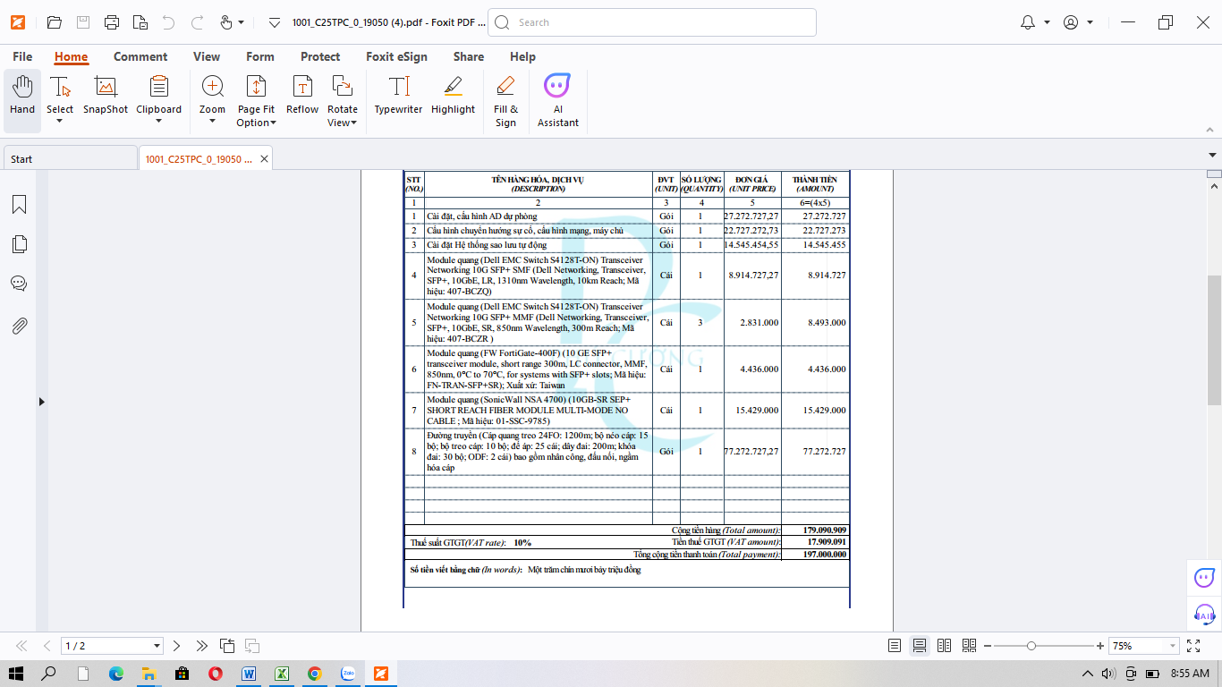Click the SnapShot tool
Viewport: 1222px width, 687px height.
click(106, 96)
